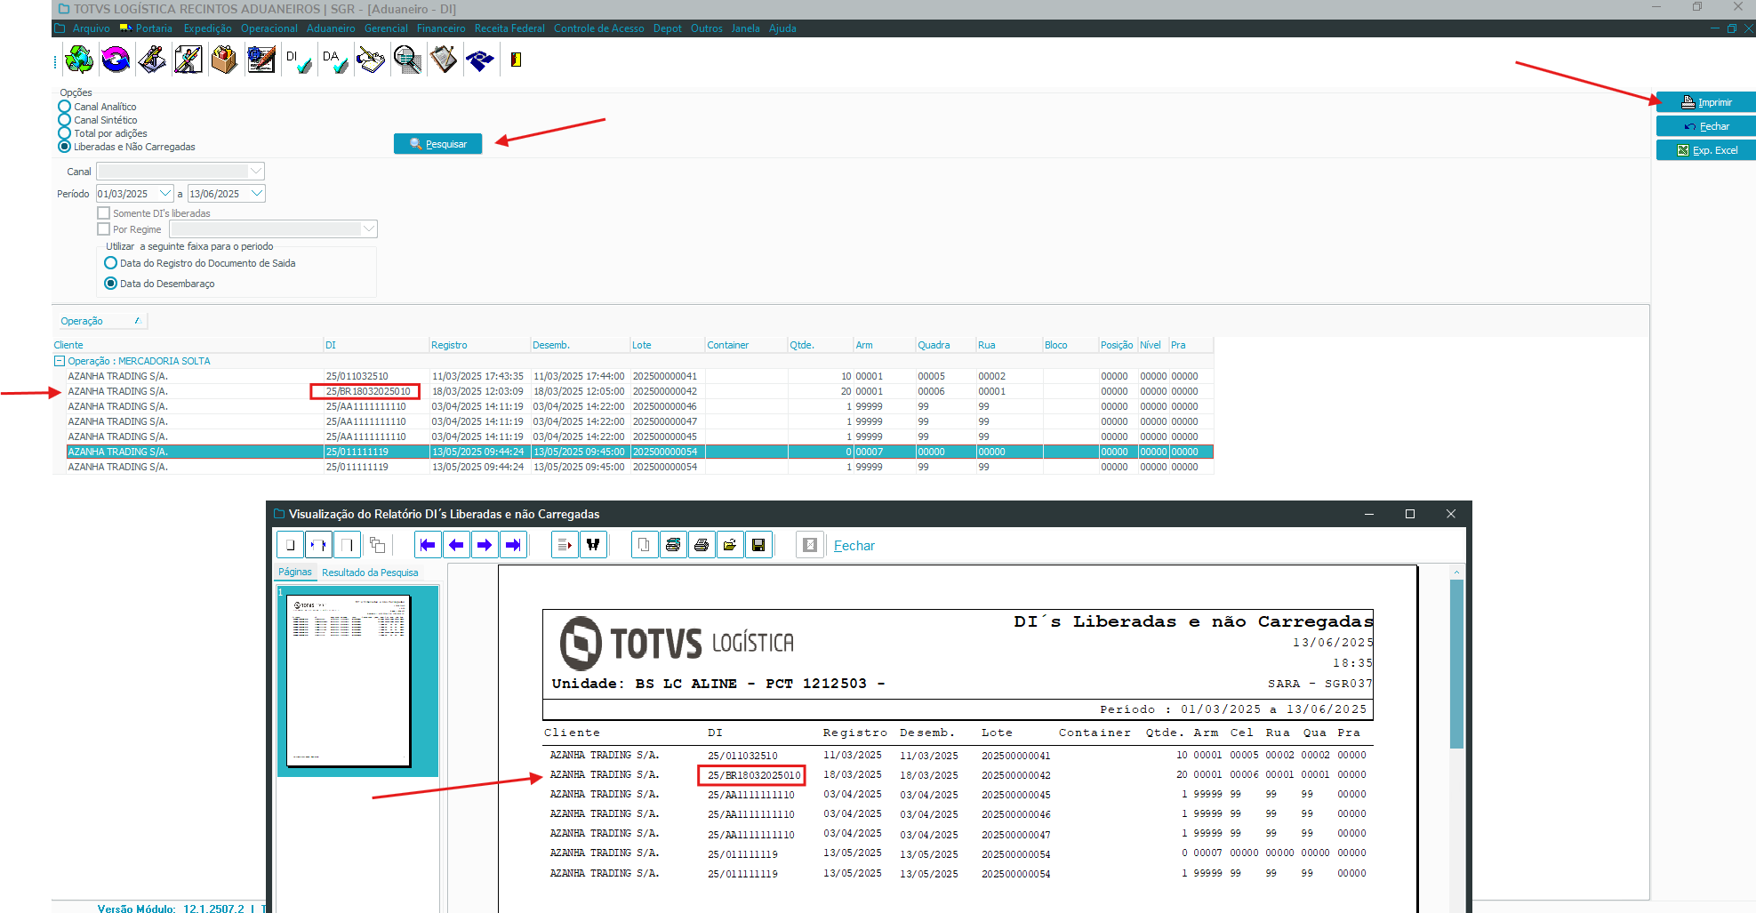Open the Aduaneiro menu

coord(331,28)
